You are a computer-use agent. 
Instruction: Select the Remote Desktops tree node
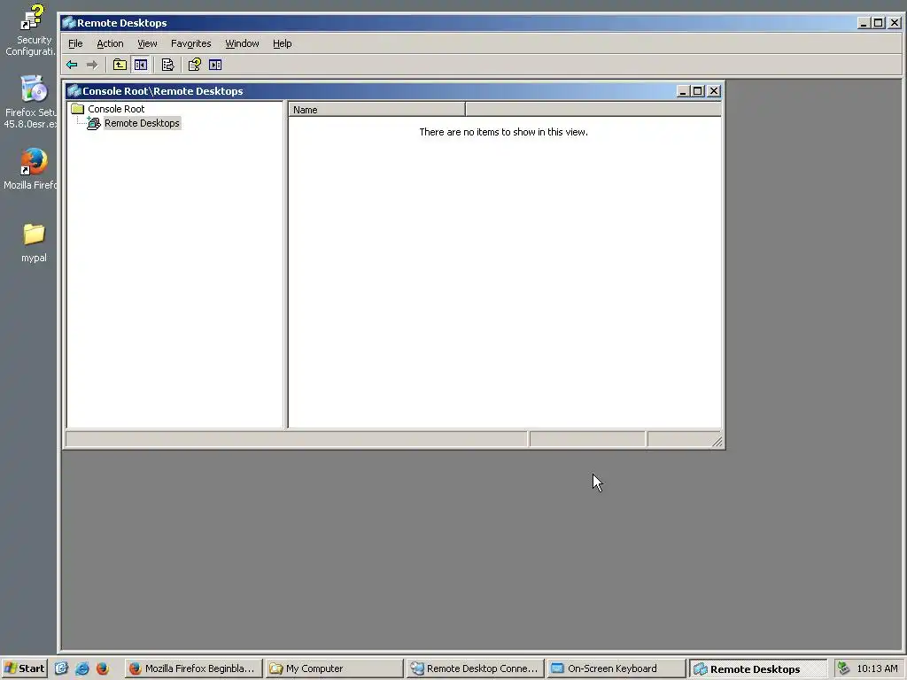pos(142,123)
